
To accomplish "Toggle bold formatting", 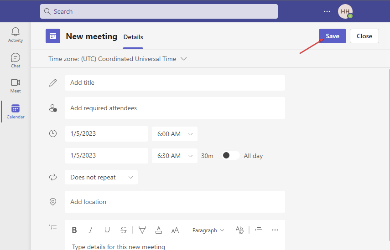I will (74, 230).
